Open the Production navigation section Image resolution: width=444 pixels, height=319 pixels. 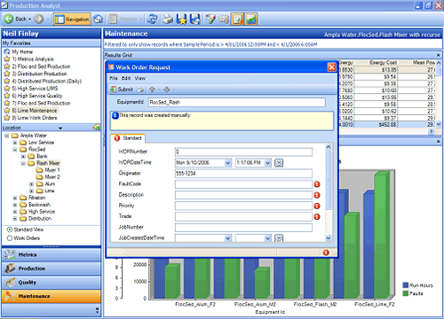click(x=52, y=268)
